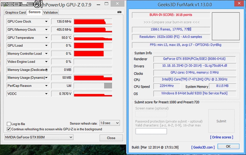The width and height of the screenshot is (246, 155).
Task: Expand the PerfCap Reason dropdown
Action: [x=46, y=86]
